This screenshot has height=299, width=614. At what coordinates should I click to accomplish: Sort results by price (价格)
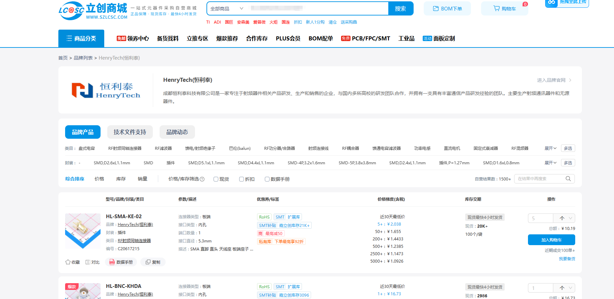pos(99,179)
